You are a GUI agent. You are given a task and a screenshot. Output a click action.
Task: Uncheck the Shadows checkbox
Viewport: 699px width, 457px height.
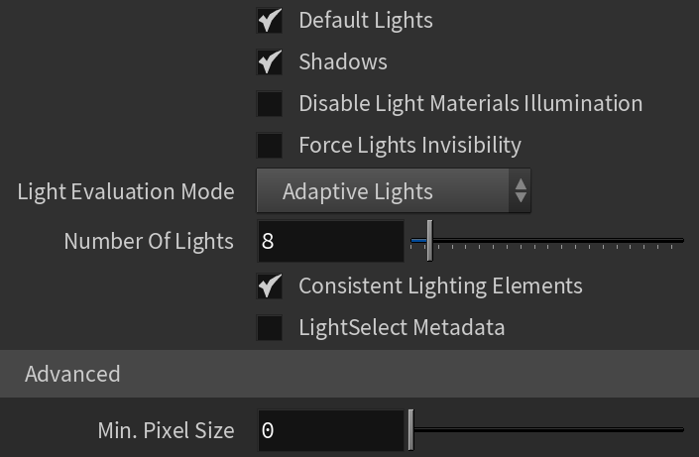tap(270, 62)
